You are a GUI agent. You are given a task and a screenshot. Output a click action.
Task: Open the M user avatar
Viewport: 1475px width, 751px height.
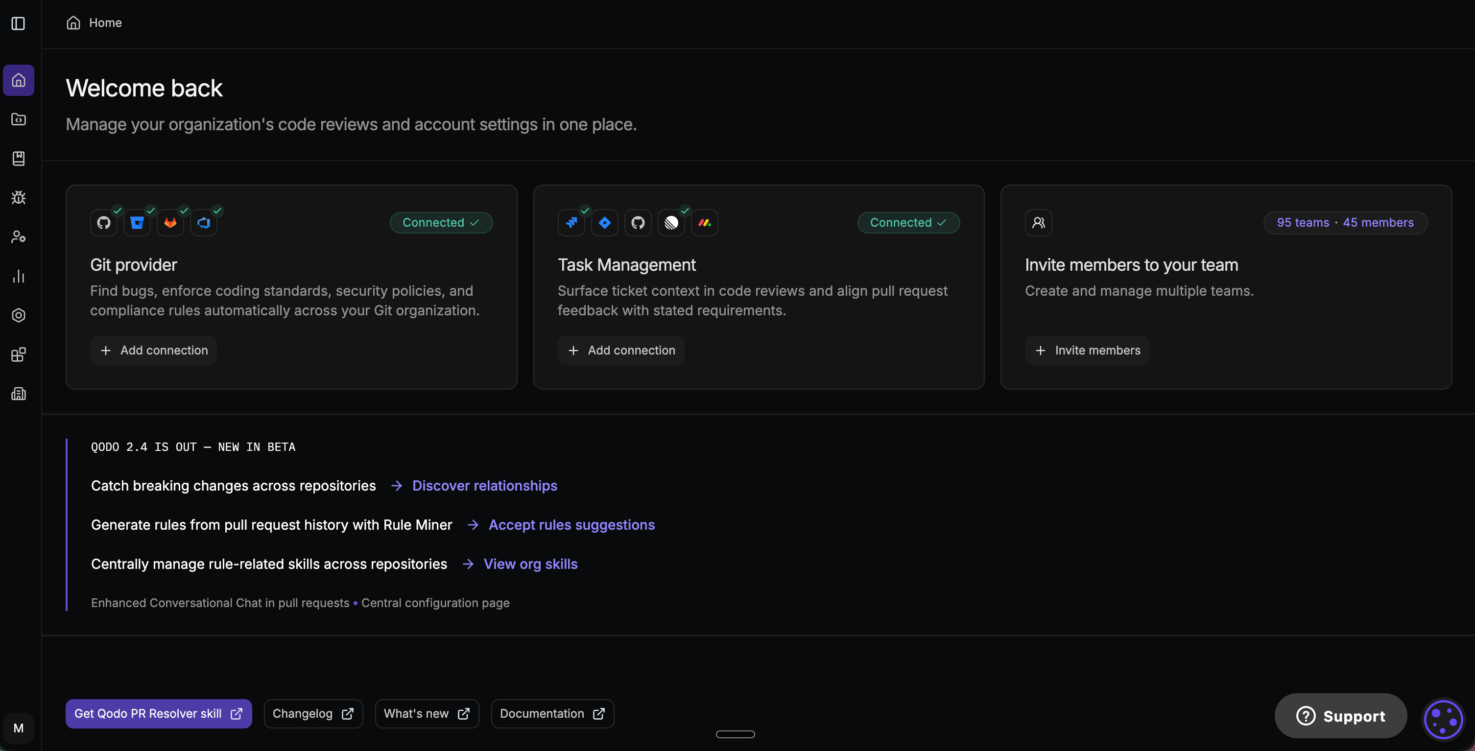18,728
